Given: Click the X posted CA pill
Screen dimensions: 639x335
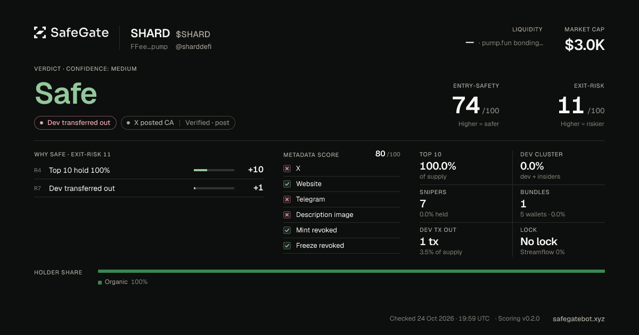Looking at the screenshot, I should point(178,123).
